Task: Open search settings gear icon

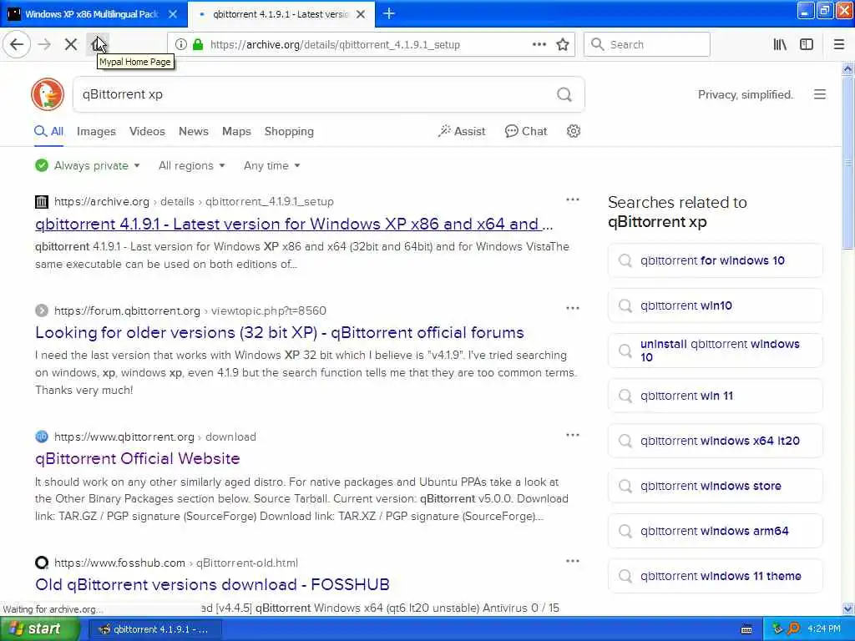Action: click(x=573, y=131)
